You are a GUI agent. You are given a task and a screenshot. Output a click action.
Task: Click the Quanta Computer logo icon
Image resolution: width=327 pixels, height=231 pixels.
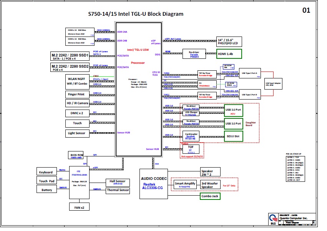point(273,218)
